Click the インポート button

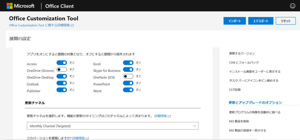[x=235, y=21]
